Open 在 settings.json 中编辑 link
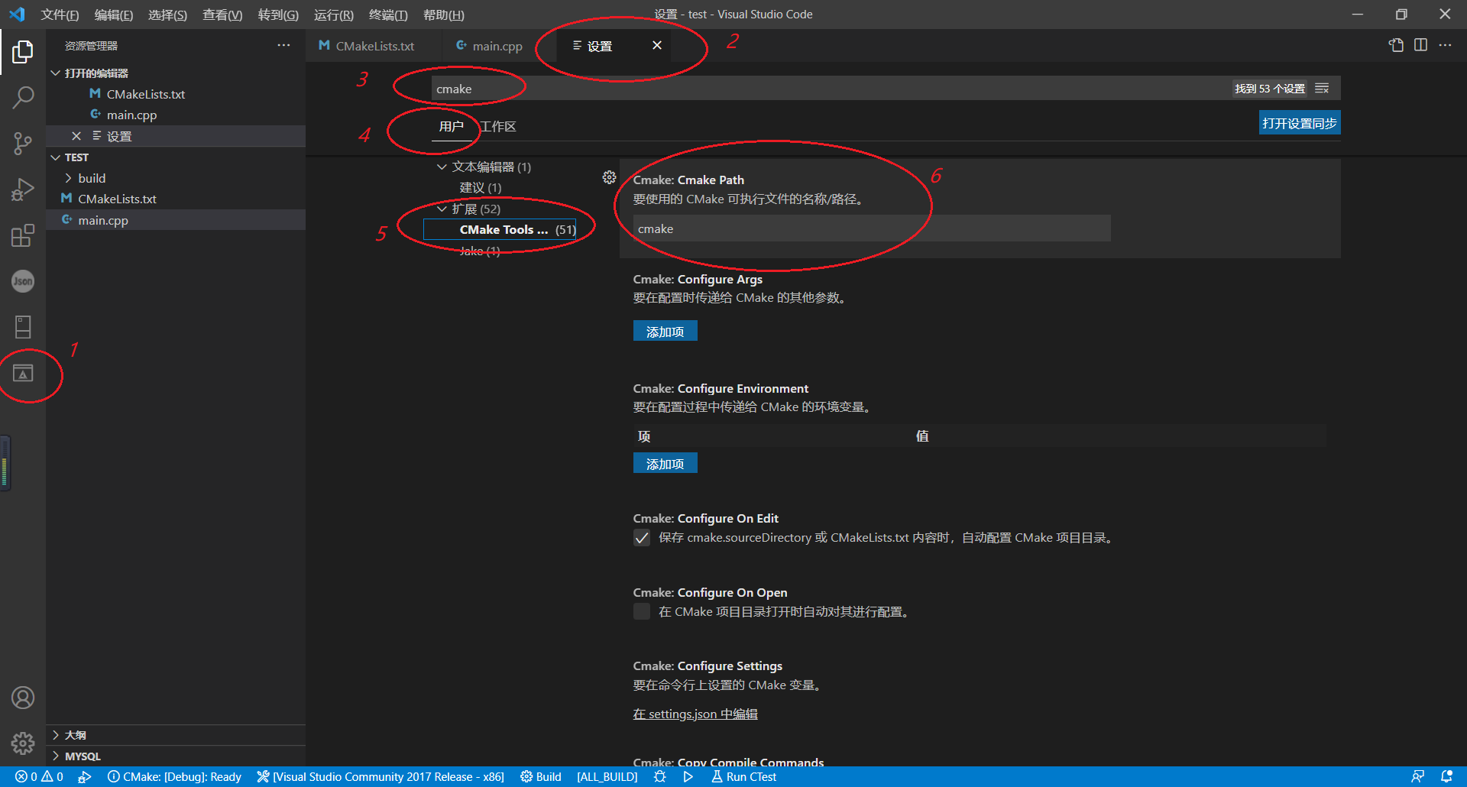Viewport: 1467px width, 787px height. point(695,714)
